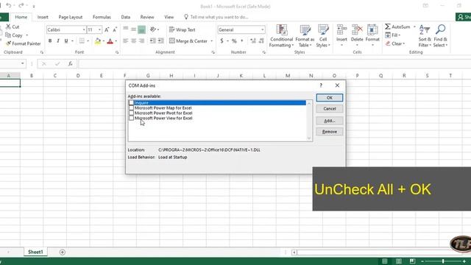
Task: Toggle Microsoft Power Pivot for Excel checkbox
Action: coord(131,113)
